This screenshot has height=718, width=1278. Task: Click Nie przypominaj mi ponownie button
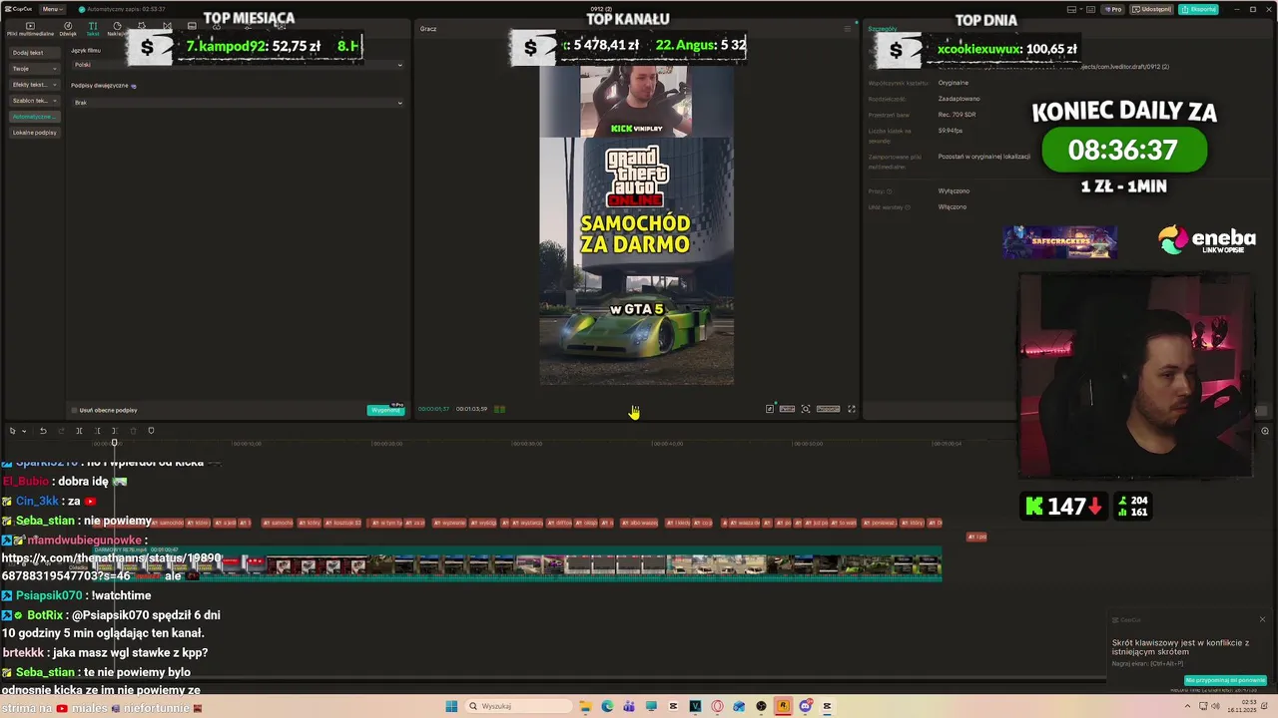(x=1225, y=680)
